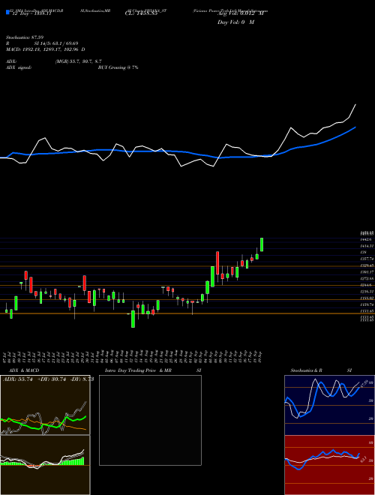Open the MACD histogram chart panel

tap(45, 465)
